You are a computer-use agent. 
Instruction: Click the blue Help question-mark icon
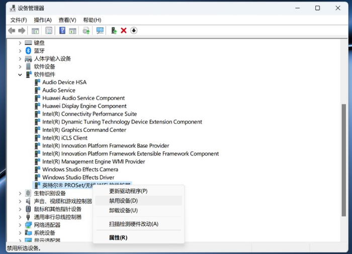pos(62,30)
